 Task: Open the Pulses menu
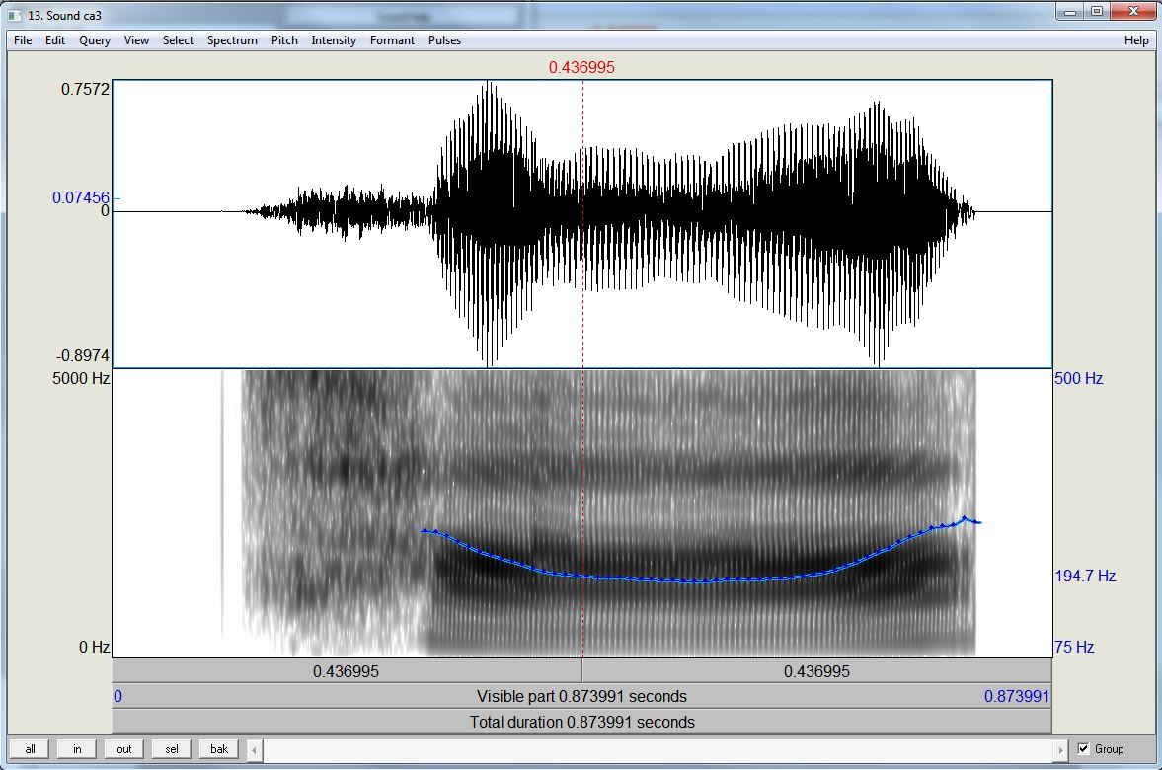point(444,40)
